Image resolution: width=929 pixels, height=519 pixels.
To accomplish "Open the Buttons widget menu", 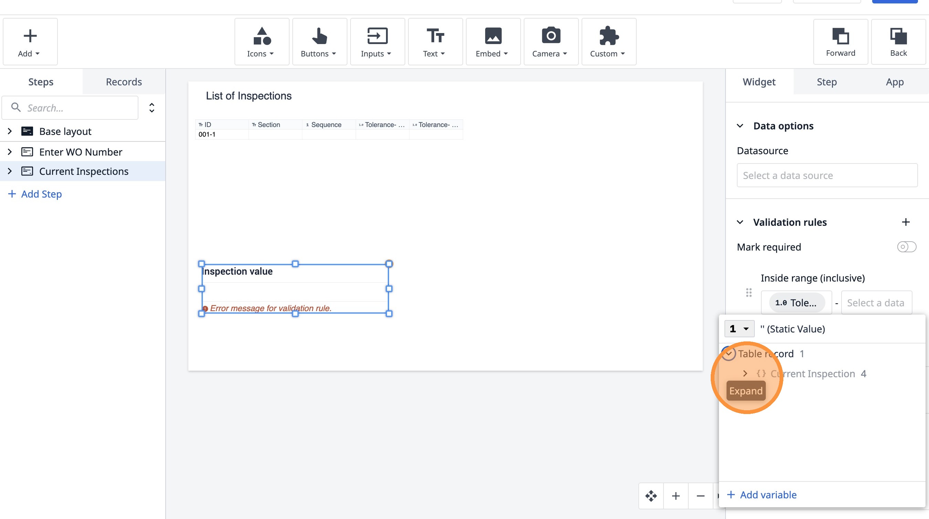I will click(x=319, y=42).
